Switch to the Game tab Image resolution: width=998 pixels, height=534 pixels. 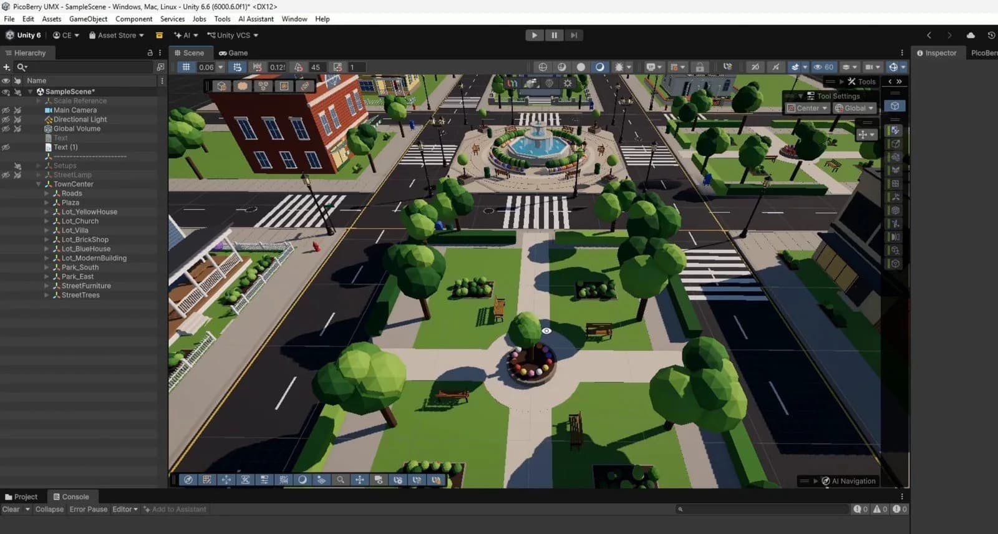pyautogui.click(x=233, y=53)
